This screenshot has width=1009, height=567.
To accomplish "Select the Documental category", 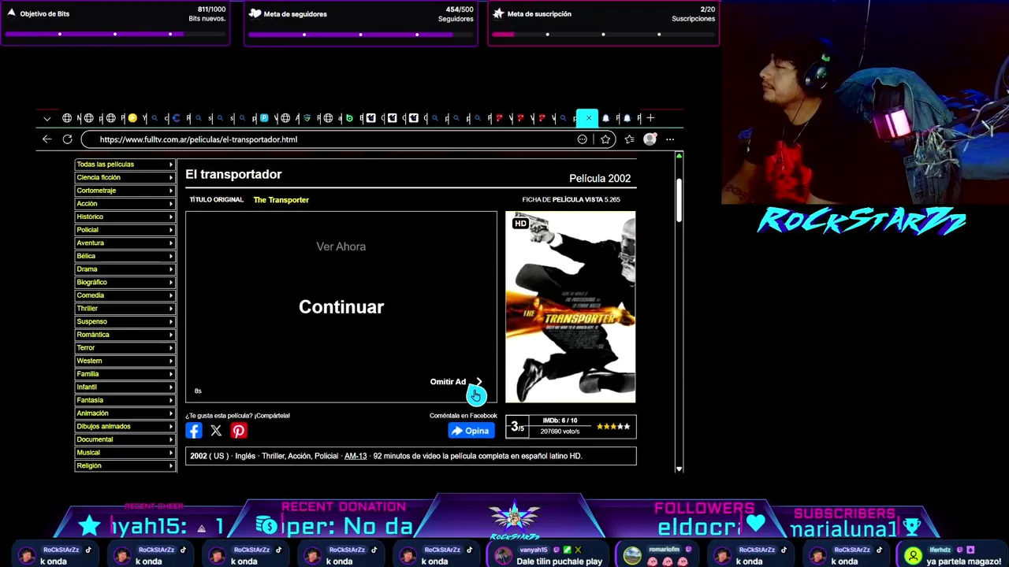I will pyautogui.click(x=125, y=439).
